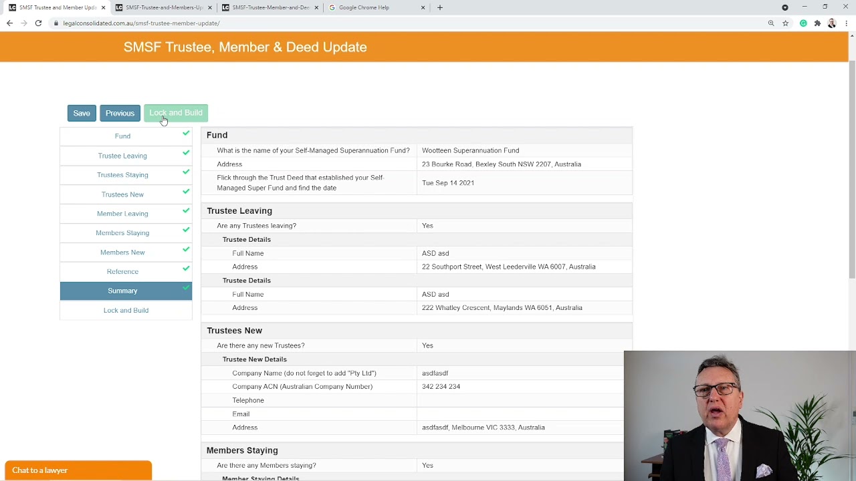Click the green check beside Trustee Leaving
Viewport: 856px width, 481px height.
tap(186, 153)
